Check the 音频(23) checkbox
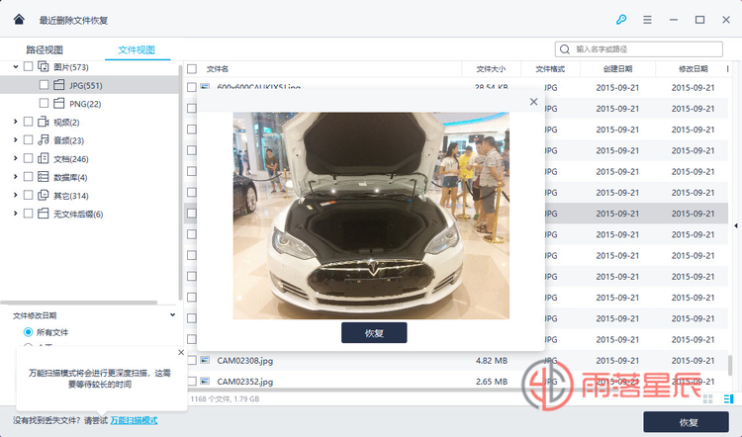Viewport: 742px width, 437px height. [29, 140]
